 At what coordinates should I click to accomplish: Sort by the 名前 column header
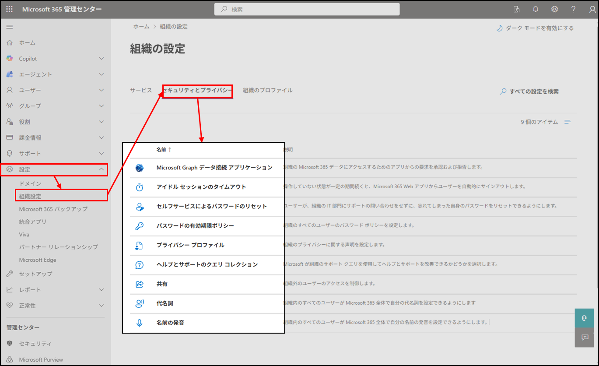point(164,150)
